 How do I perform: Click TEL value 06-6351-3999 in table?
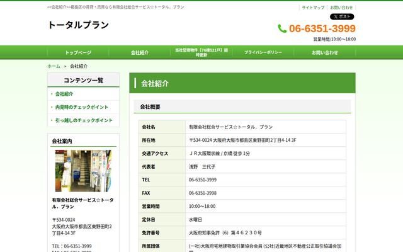click(203, 180)
